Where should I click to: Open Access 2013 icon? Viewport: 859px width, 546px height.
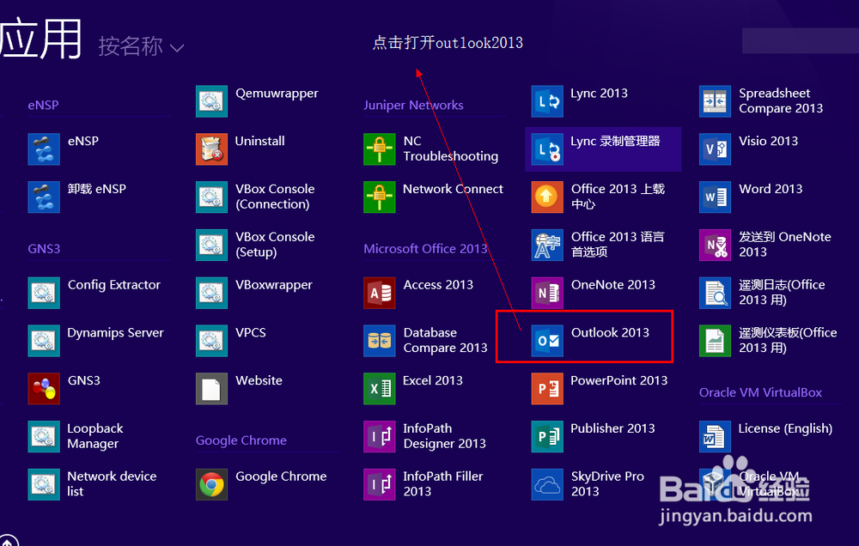pos(379,293)
